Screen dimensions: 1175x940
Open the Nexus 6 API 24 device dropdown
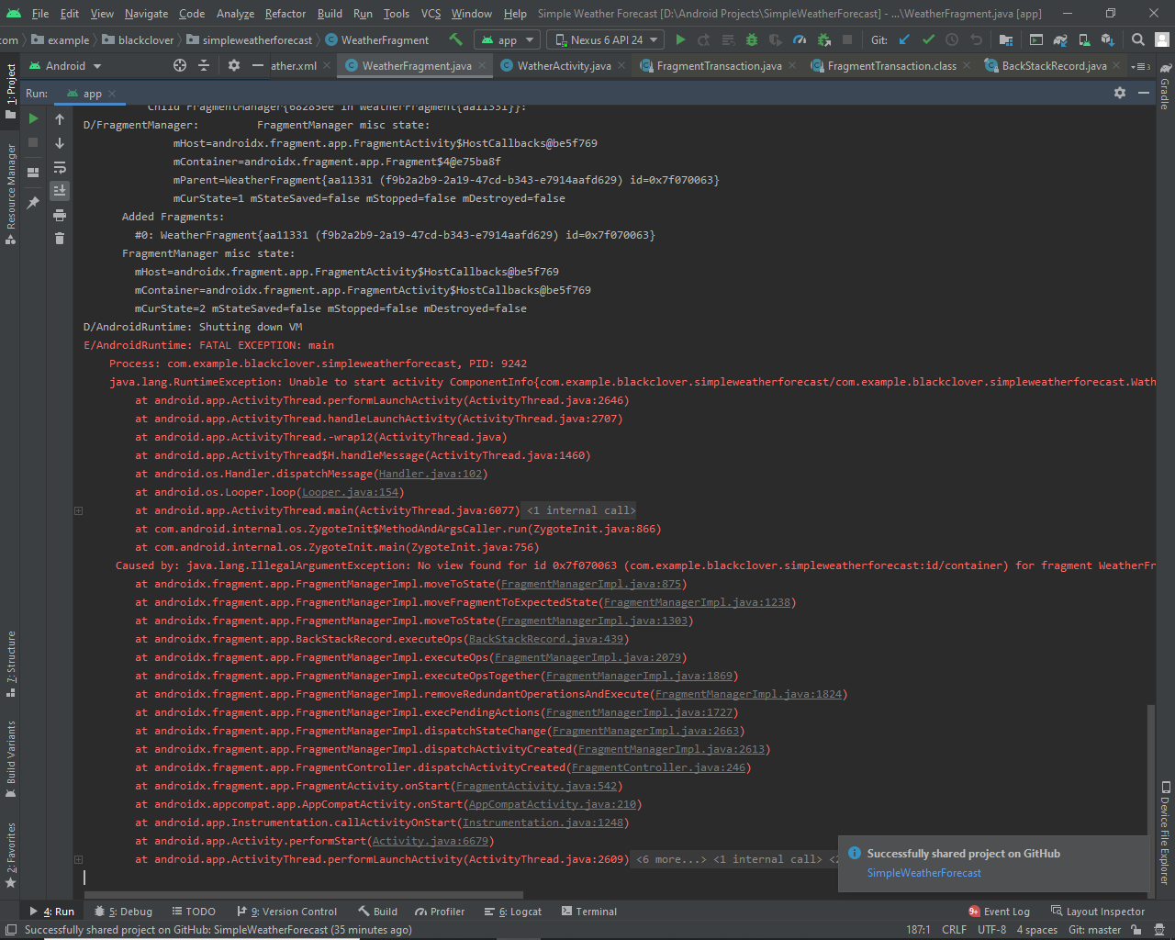606,39
